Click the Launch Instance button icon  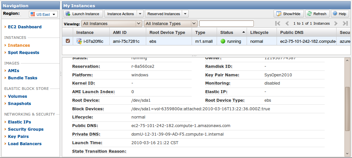[x=68, y=14]
